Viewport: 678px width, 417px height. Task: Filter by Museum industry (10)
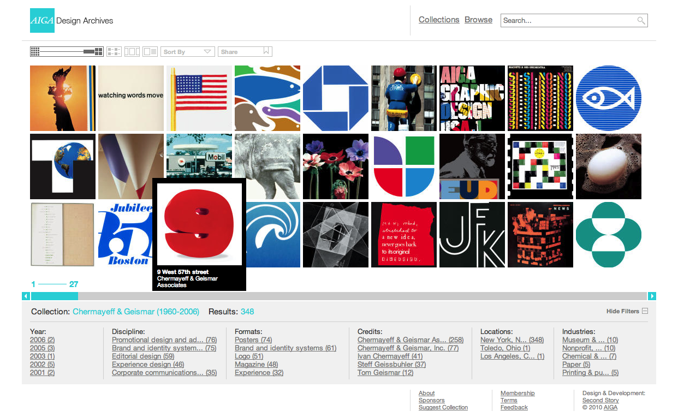[590, 340]
